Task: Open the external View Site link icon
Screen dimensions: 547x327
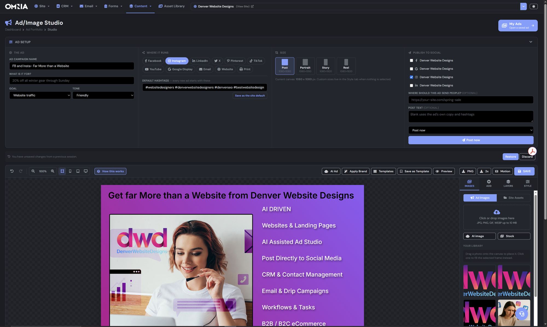Action: 252,6
